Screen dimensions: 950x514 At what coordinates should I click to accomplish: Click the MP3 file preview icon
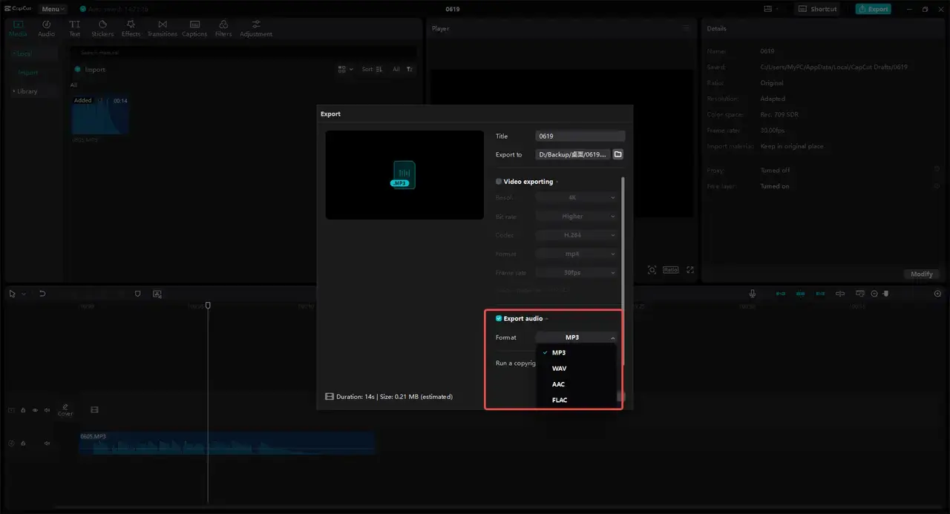[403, 175]
